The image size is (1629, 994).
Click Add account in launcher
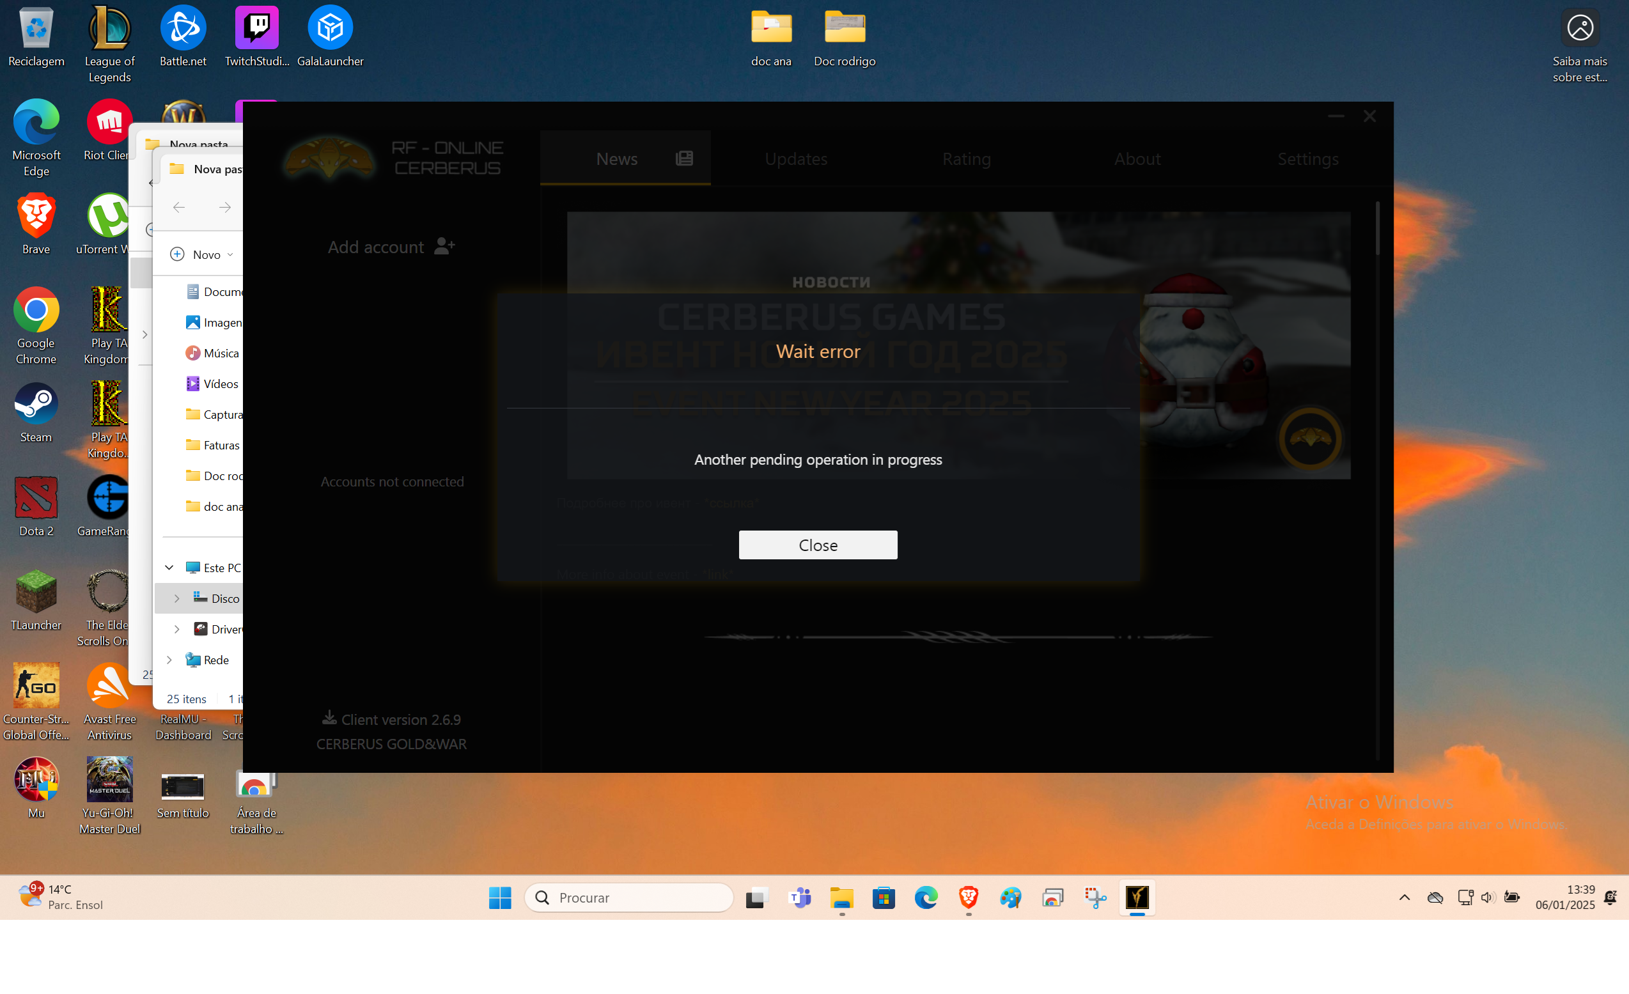pyautogui.click(x=391, y=247)
